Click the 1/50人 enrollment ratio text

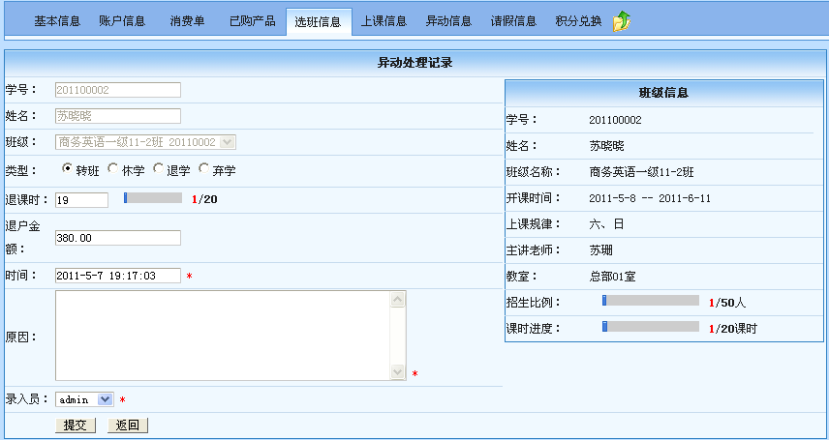(727, 303)
